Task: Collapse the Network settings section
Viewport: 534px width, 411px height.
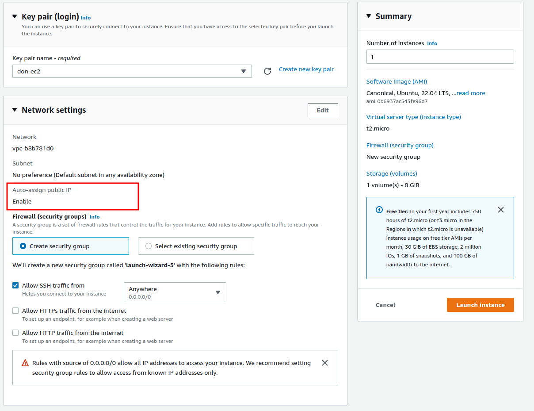Action: pos(15,110)
